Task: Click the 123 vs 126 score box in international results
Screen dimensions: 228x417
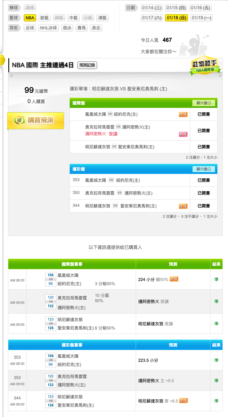Action: coord(51,324)
